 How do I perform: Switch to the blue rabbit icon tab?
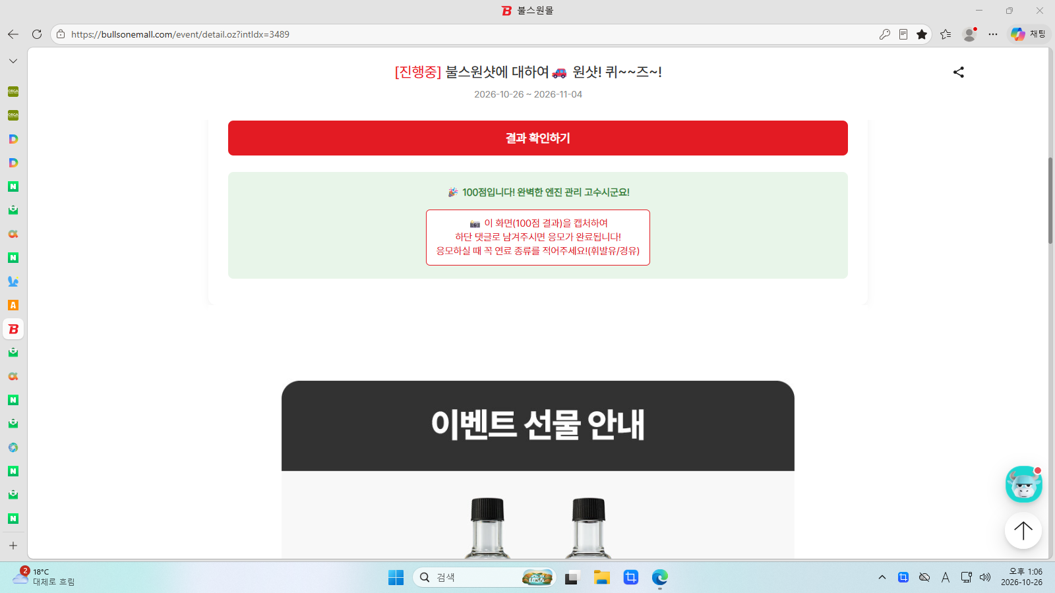(x=13, y=281)
